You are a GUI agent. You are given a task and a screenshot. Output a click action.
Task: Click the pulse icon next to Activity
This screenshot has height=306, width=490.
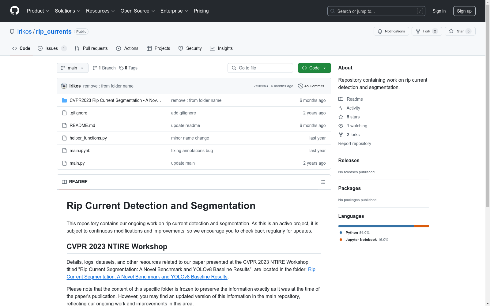tap(341, 108)
